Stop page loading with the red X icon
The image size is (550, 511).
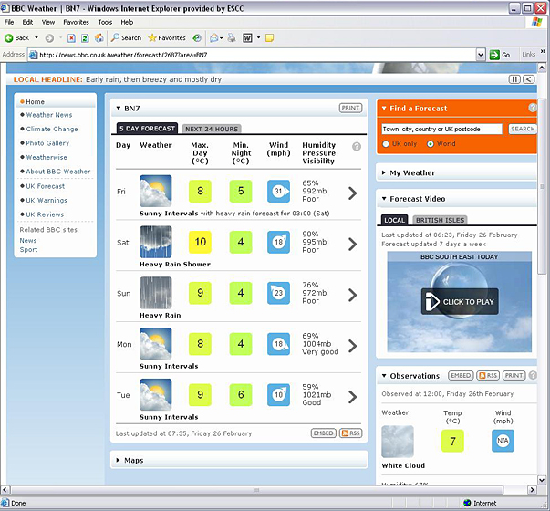coord(71,38)
